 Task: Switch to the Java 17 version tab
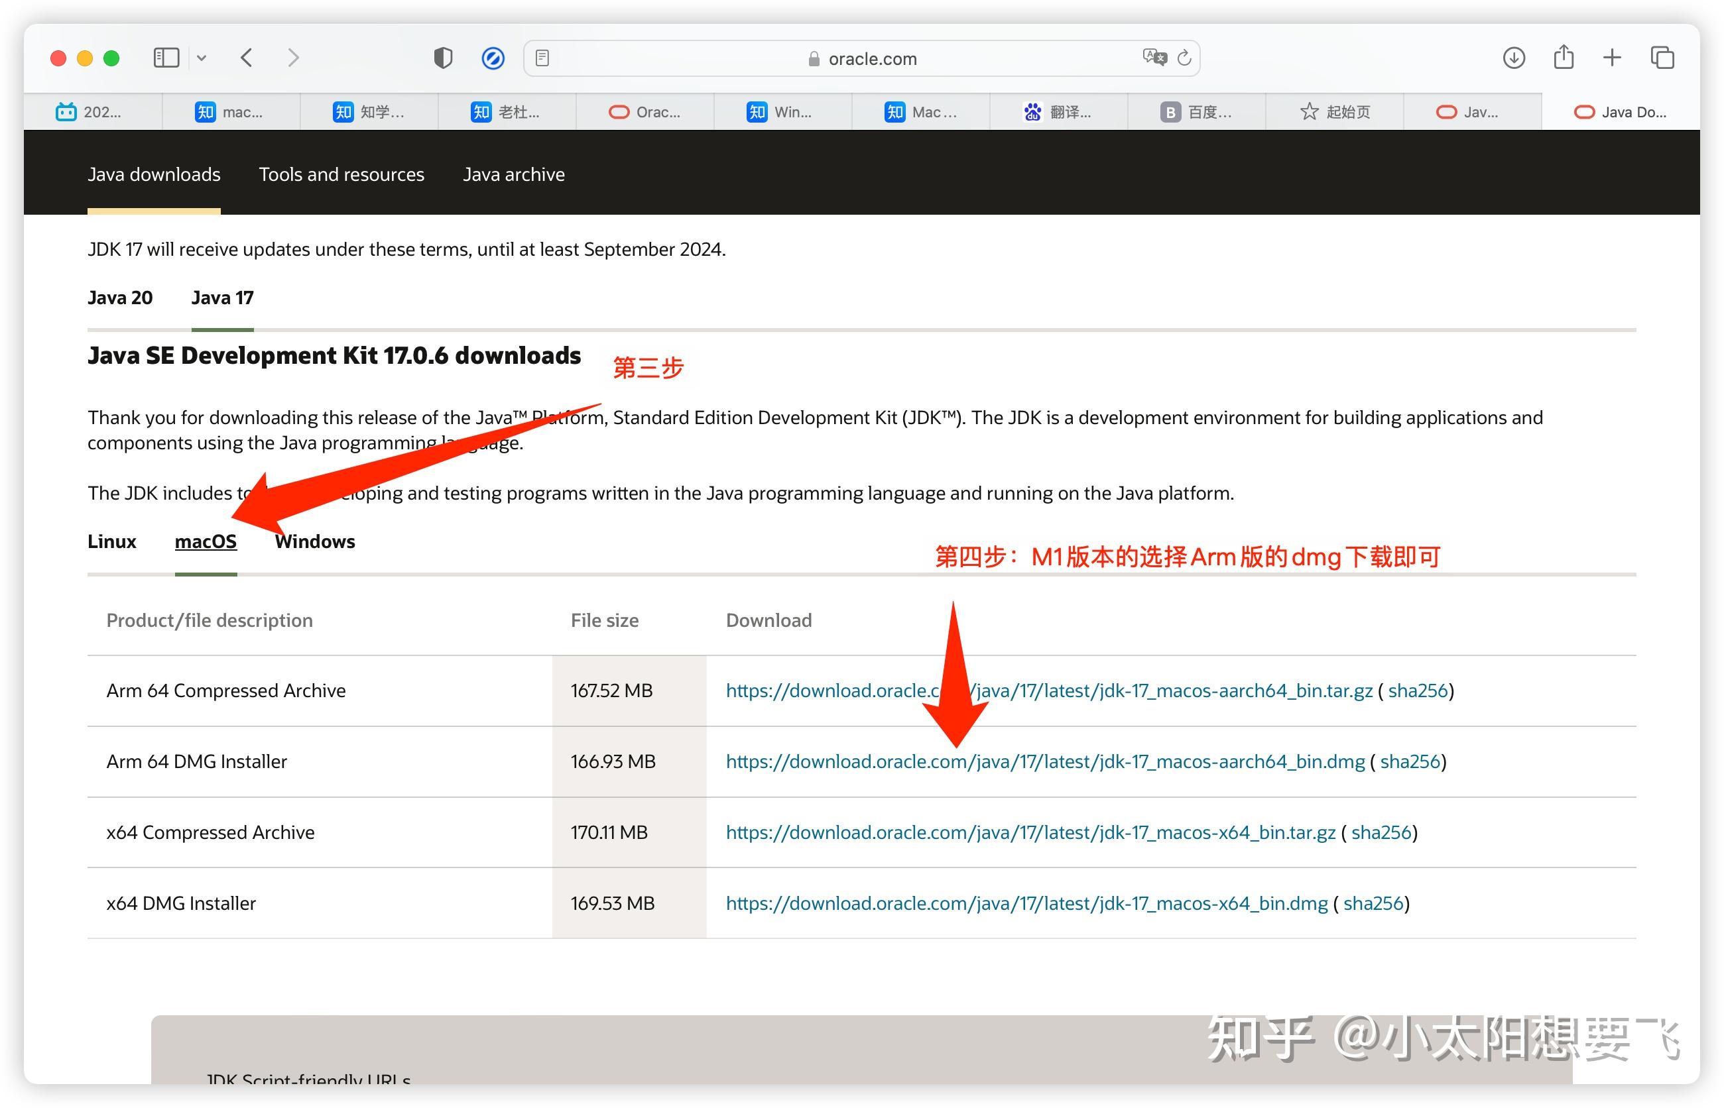click(x=221, y=297)
